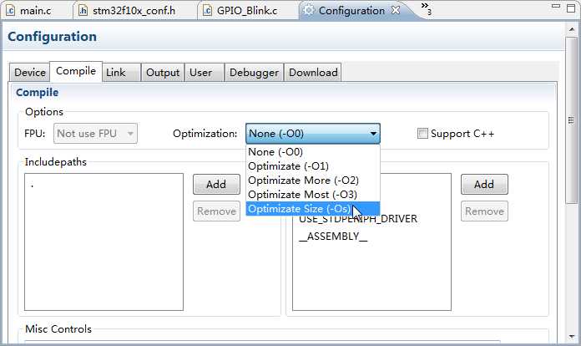This screenshot has width=581, height=346.
Task: Switch to the User tab
Action: click(x=204, y=73)
